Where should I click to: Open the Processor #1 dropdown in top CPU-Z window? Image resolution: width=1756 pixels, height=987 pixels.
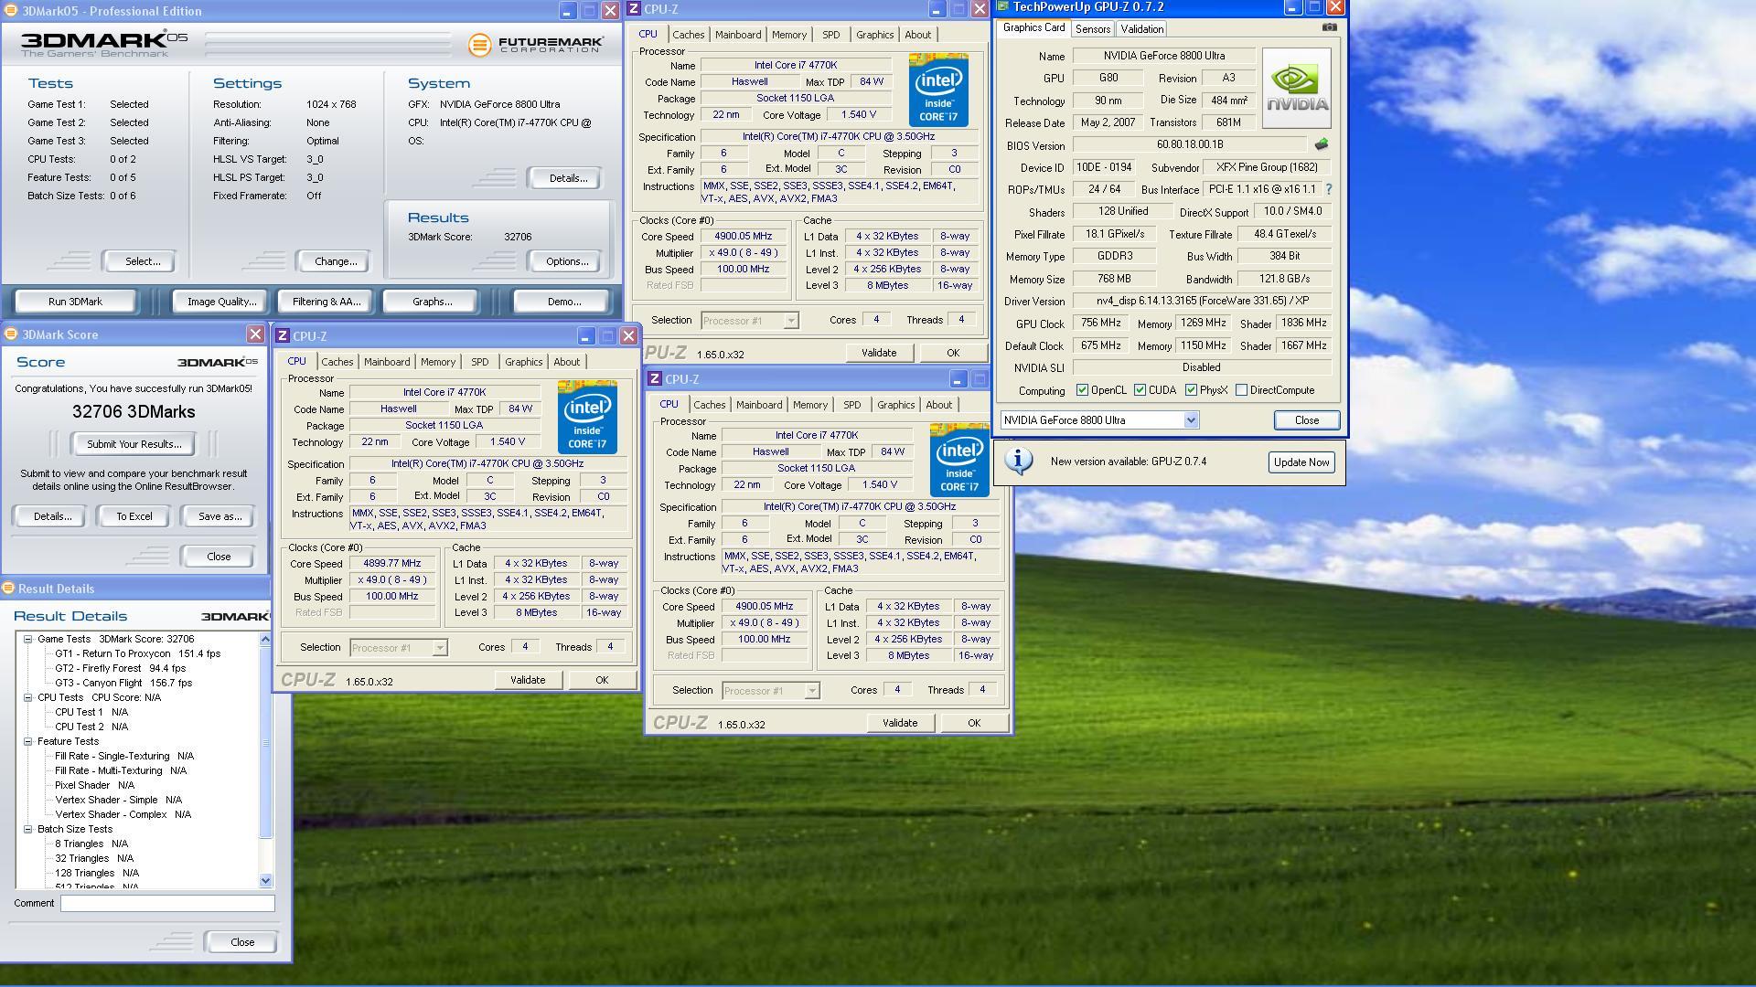click(790, 321)
